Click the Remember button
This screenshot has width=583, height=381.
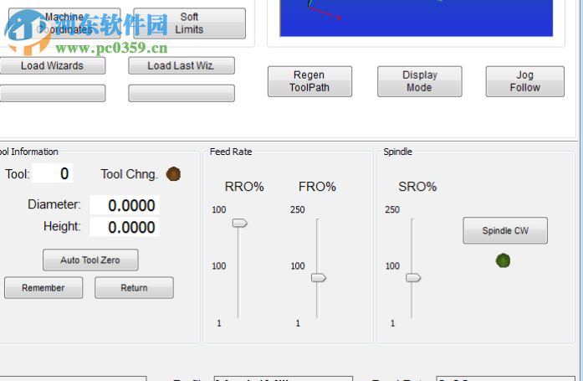tap(43, 287)
